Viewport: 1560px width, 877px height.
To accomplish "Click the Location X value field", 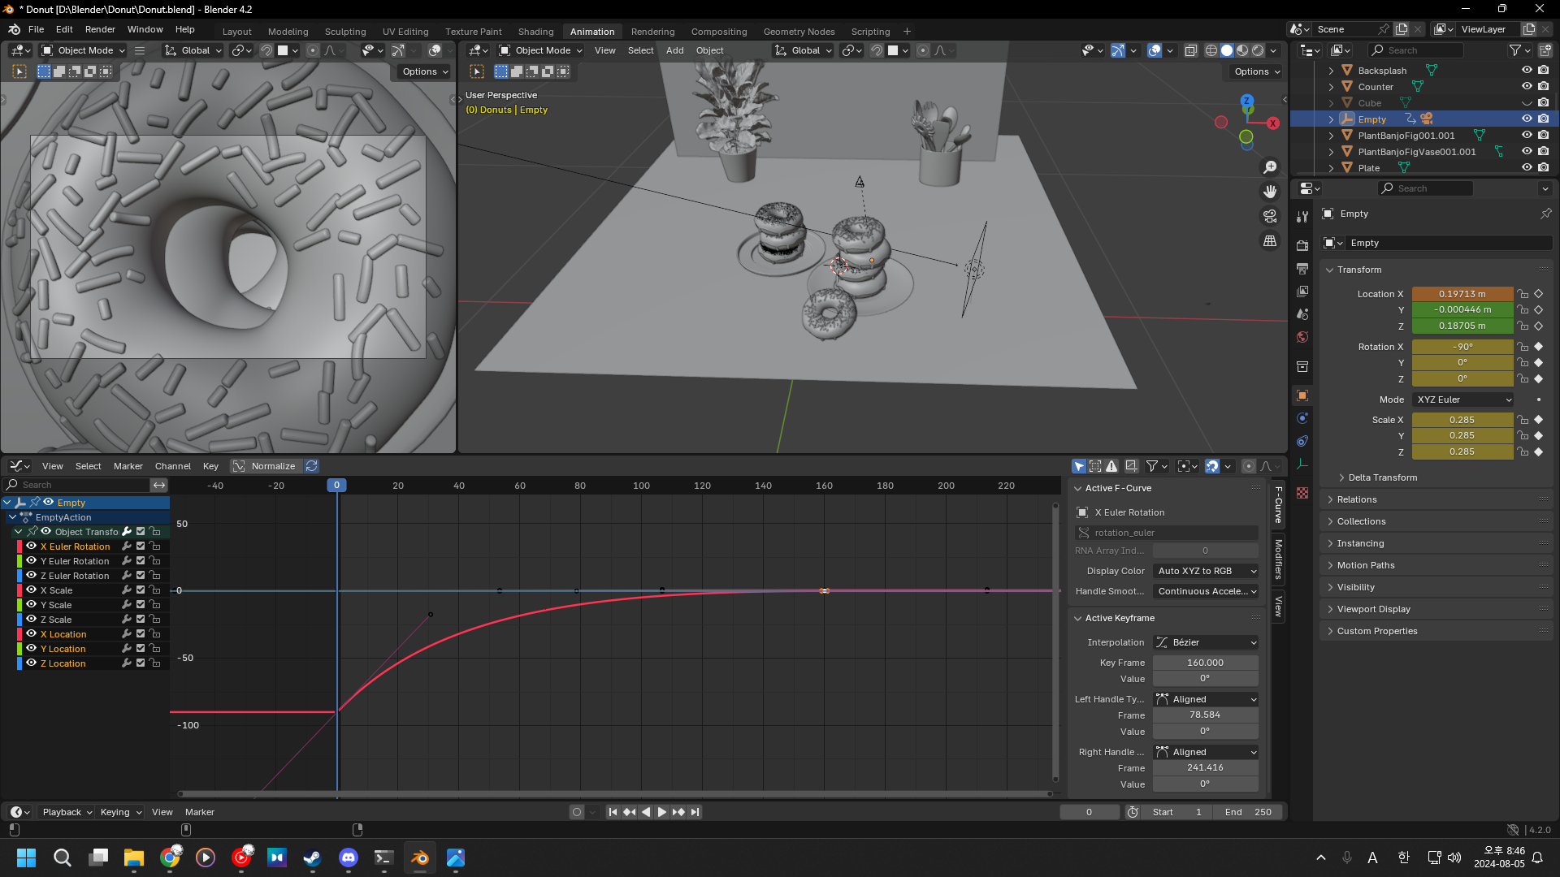I will [x=1462, y=294].
